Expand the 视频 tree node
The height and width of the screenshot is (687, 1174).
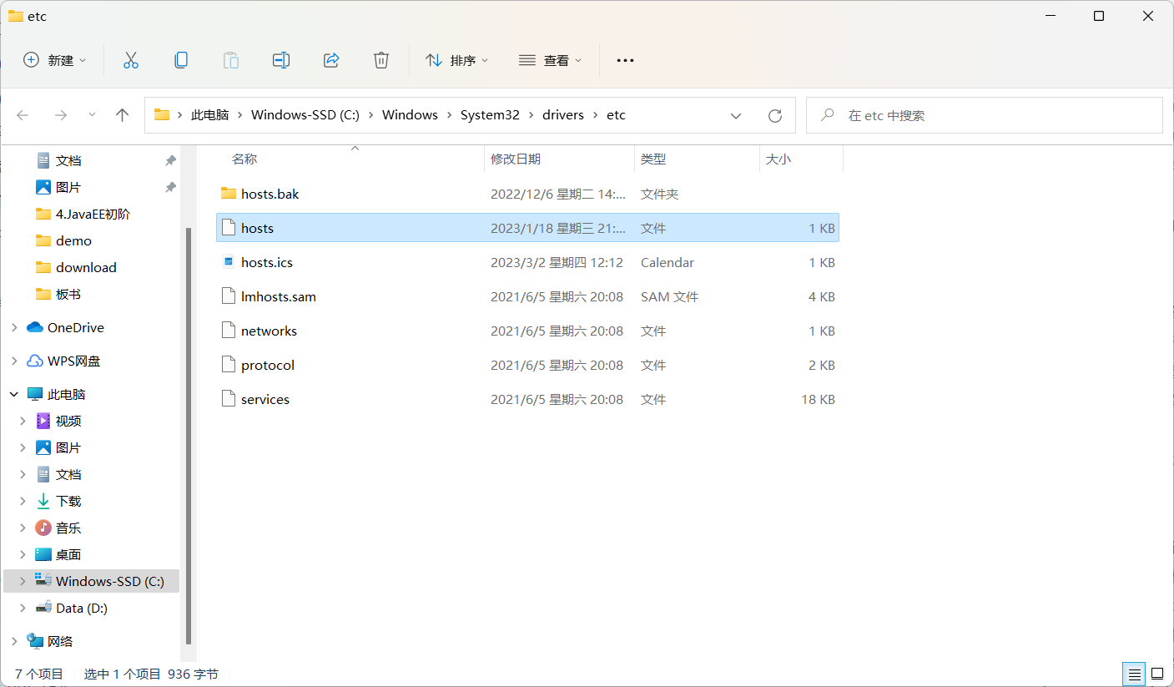[x=23, y=421]
